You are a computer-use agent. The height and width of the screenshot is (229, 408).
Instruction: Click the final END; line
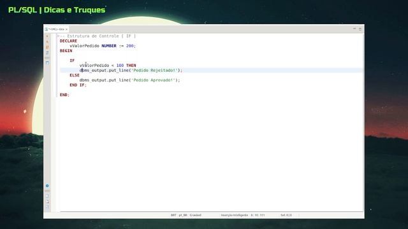(x=64, y=95)
